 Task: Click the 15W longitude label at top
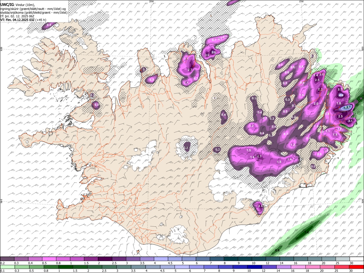[301, 1]
